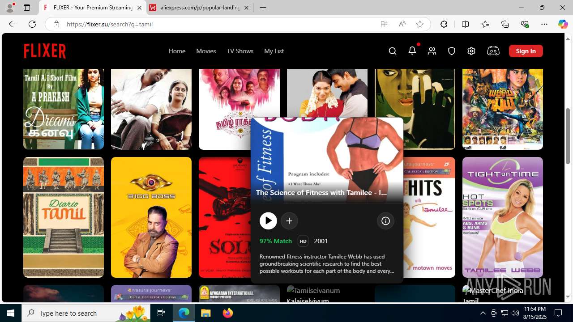573x322 pixels.
Task: Open the Windows Start menu
Action: (x=11, y=313)
